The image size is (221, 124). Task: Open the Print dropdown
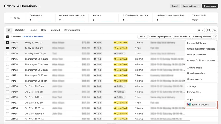(x=142, y=37)
